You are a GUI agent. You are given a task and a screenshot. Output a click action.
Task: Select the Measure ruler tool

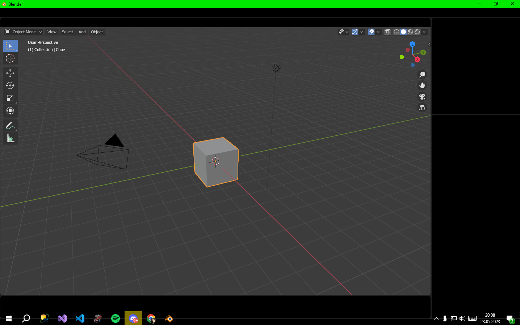[x=10, y=138]
